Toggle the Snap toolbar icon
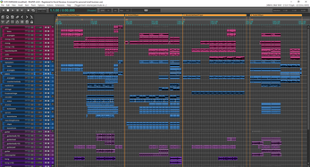Viewport: 310px width, 167px height. point(27,22)
